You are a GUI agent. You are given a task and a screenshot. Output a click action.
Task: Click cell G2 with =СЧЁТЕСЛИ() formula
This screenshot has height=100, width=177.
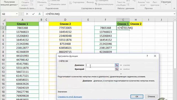[123, 28]
